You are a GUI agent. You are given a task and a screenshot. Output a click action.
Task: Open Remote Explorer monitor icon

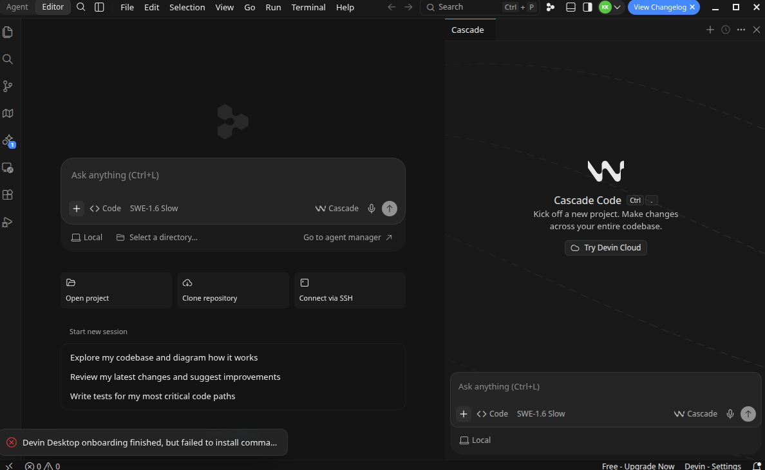tap(7, 167)
